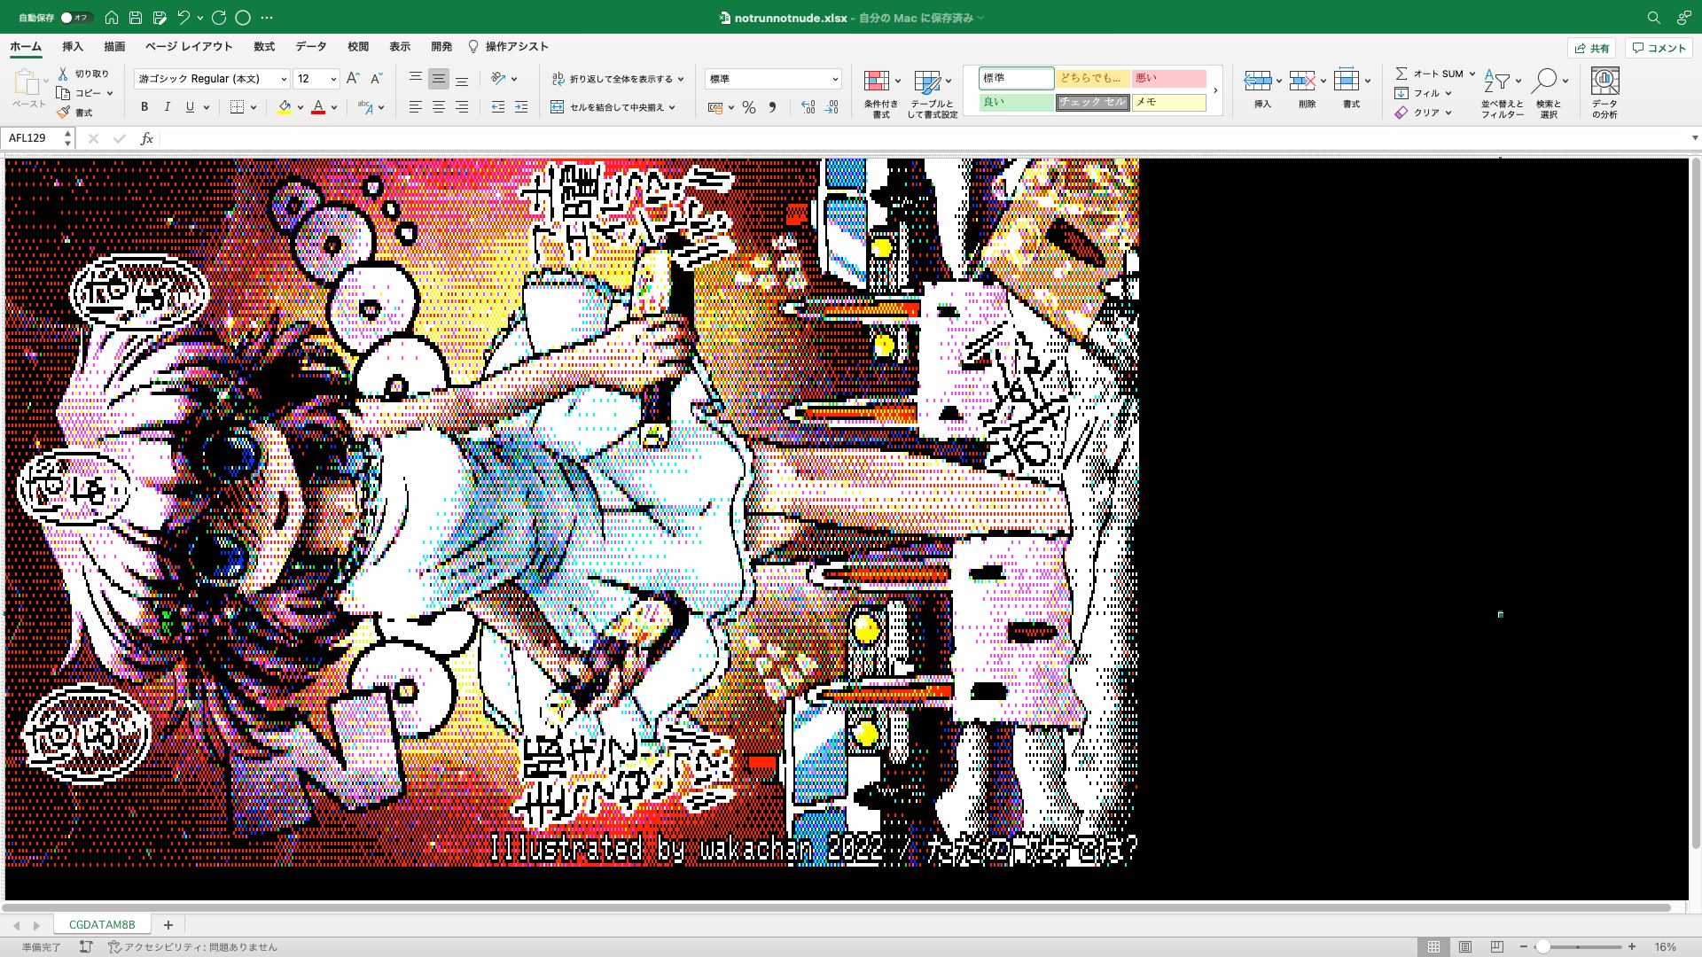
Task: Click the ペースト paste icon
Action: click(27, 84)
